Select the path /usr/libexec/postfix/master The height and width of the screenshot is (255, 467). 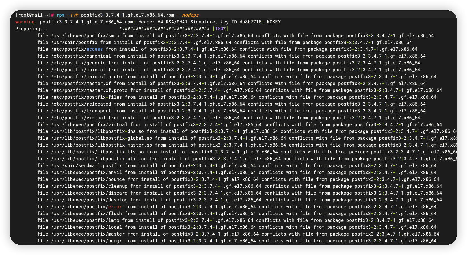coord(88,234)
